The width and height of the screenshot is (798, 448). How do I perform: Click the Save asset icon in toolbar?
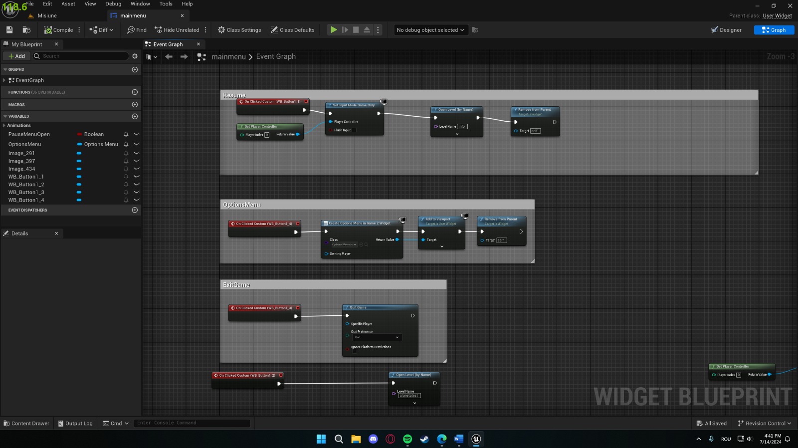click(x=9, y=30)
